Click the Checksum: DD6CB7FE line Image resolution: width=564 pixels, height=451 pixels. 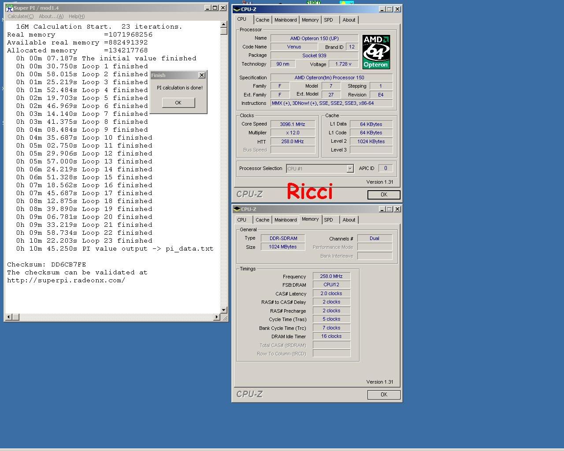pyautogui.click(x=47, y=265)
